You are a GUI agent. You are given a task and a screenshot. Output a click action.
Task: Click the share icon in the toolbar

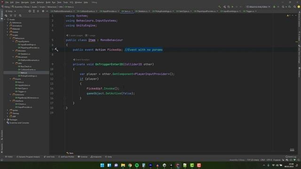point(224,7)
